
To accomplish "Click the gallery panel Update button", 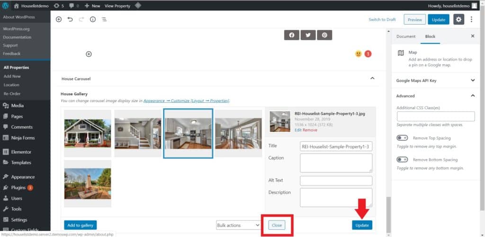I will (362, 225).
